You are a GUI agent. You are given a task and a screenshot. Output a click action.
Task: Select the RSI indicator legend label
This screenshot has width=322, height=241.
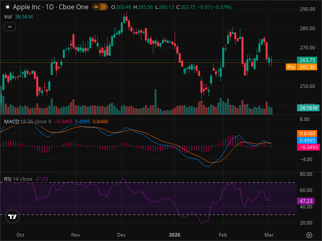tap(8, 179)
